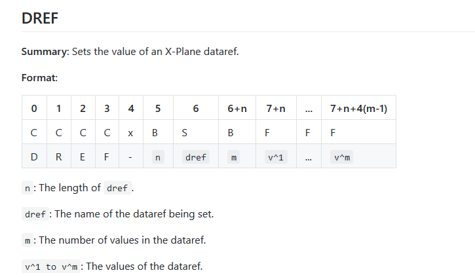Click the 'dref' code cell in table

click(x=196, y=157)
